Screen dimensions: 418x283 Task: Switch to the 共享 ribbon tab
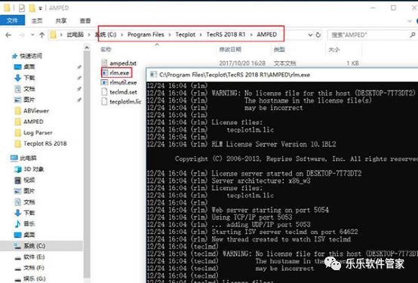(61, 20)
